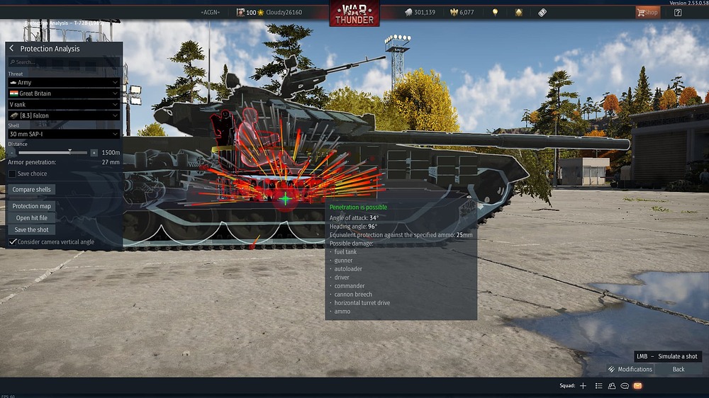This screenshot has width=709, height=398.
Task: Click the ticket icon in the top bar
Action: pyautogui.click(x=542, y=12)
